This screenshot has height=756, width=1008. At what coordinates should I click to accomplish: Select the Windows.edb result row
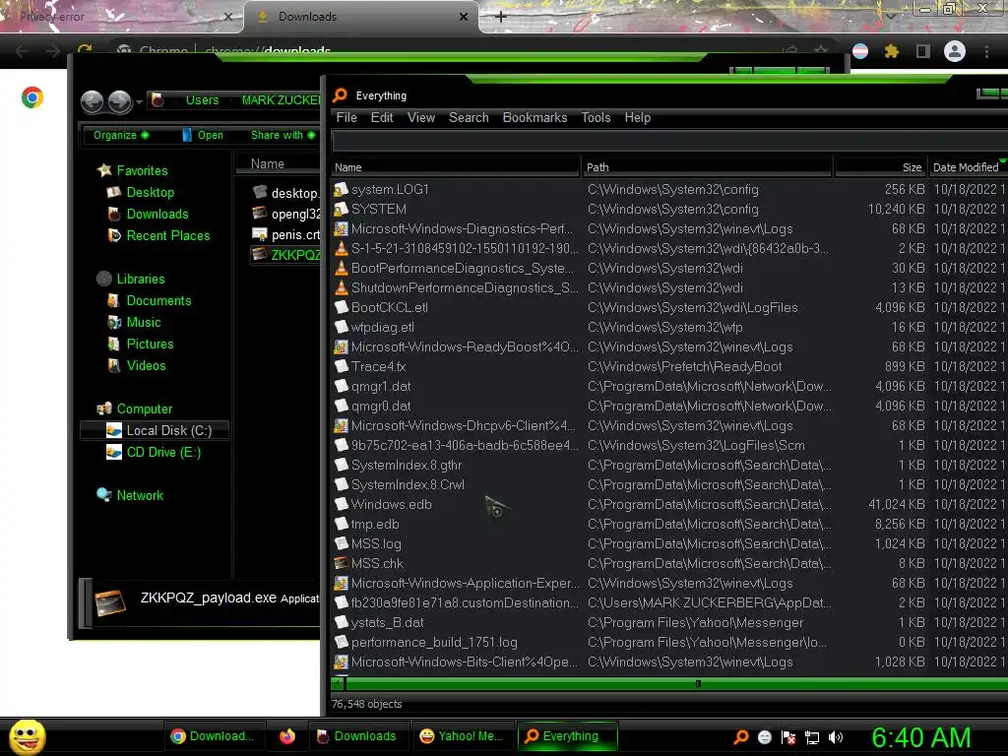(x=668, y=505)
